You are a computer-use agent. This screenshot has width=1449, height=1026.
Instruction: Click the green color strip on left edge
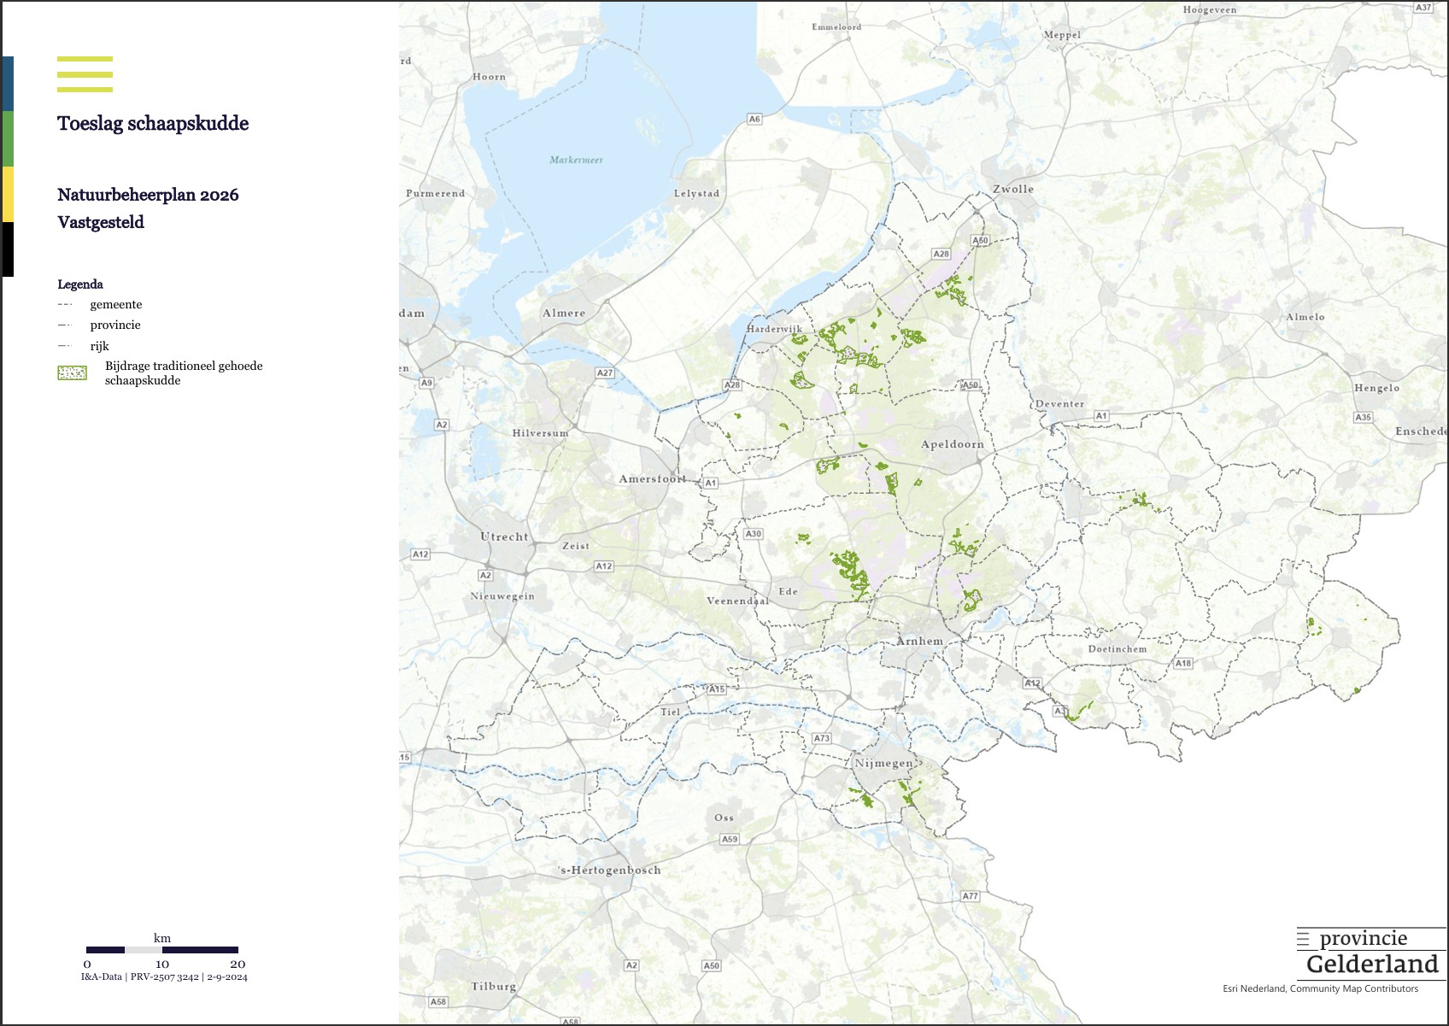tap(7, 138)
